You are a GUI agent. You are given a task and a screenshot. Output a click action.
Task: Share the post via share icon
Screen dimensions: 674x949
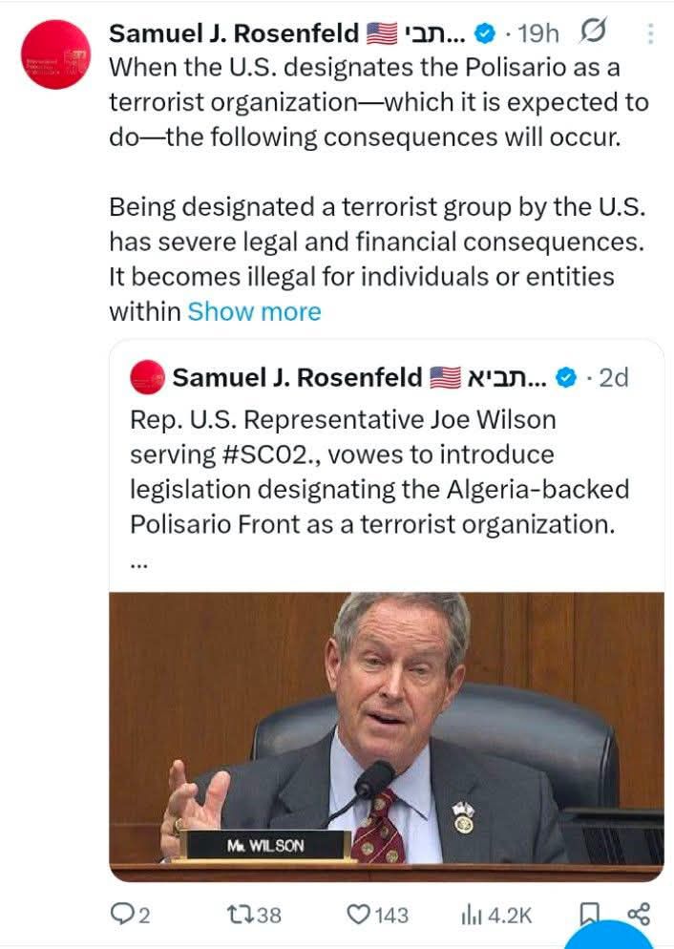[x=638, y=914]
